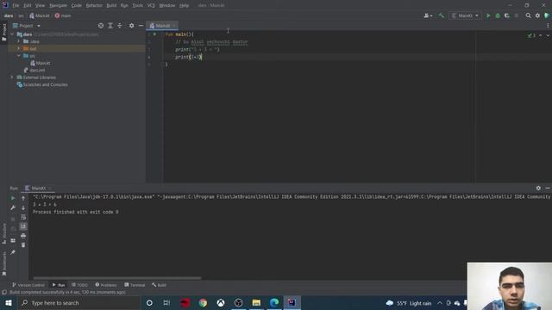Open Search Everywhere magnifier icon
The image size is (552, 310).
click(528, 15)
